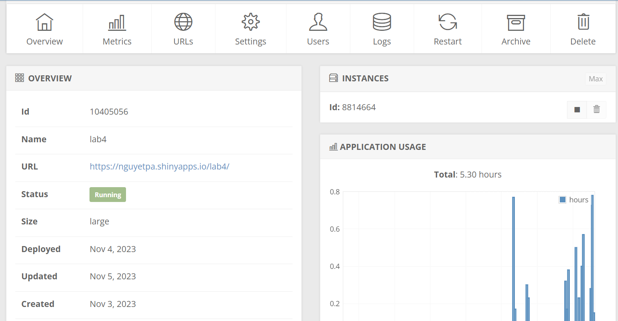Open the Overview house icon

pos(45,22)
